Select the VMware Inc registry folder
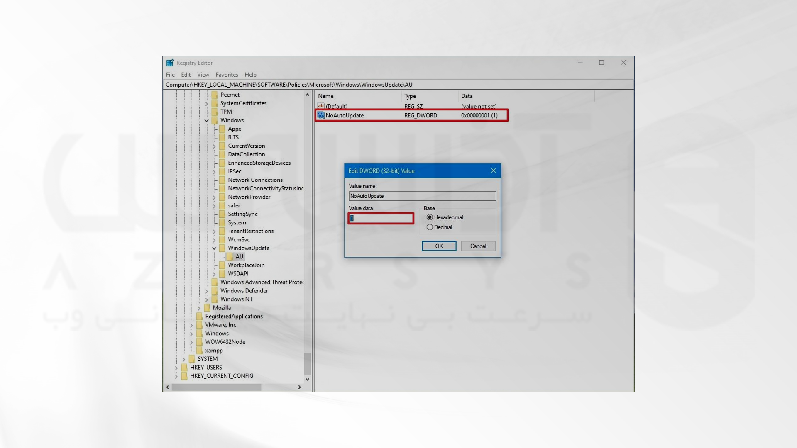 (x=220, y=324)
